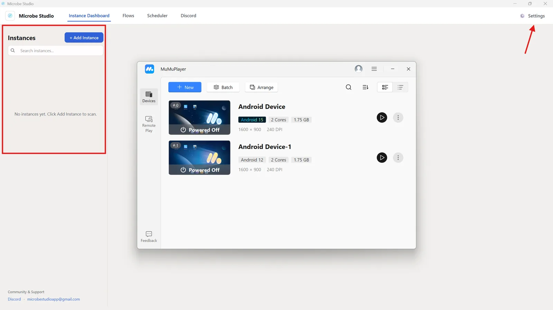The image size is (553, 310).
Task: Open the MuMuPlayer hamburger menu
Action: (x=374, y=69)
